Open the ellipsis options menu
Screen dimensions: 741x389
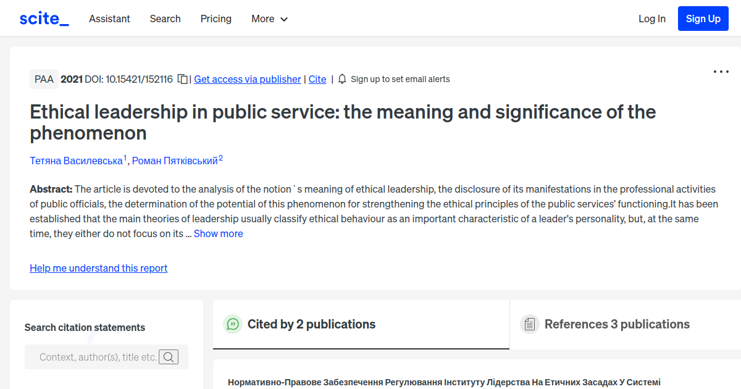pyautogui.click(x=721, y=72)
